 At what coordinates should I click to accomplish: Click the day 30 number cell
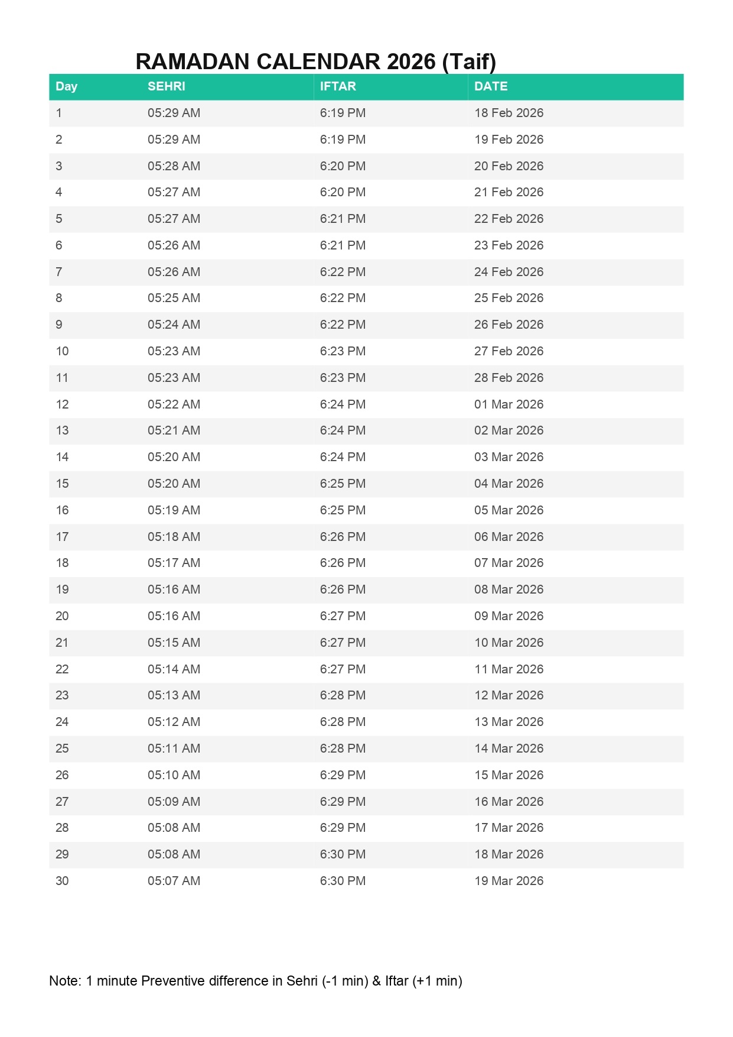pos(62,881)
